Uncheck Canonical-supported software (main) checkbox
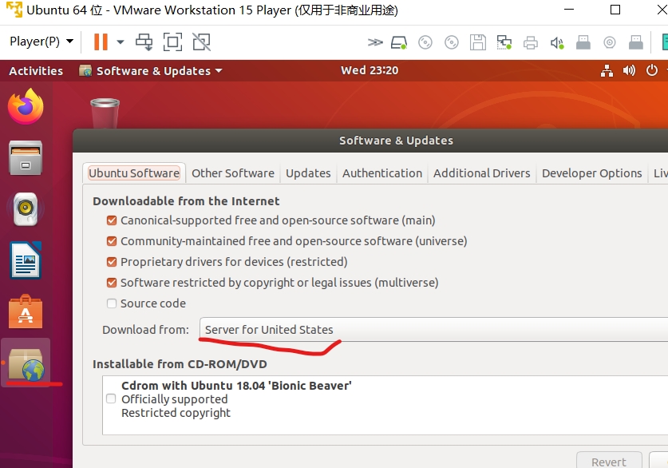Image resolution: width=668 pixels, height=468 pixels. tap(112, 220)
